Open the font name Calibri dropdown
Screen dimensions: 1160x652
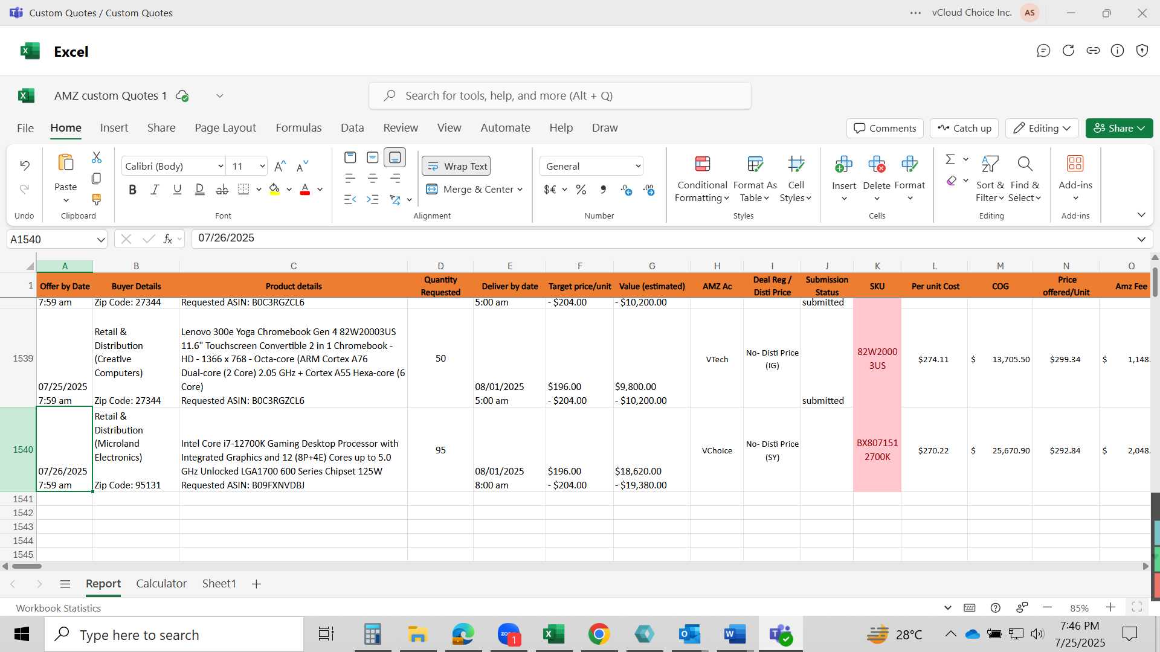(x=221, y=166)
